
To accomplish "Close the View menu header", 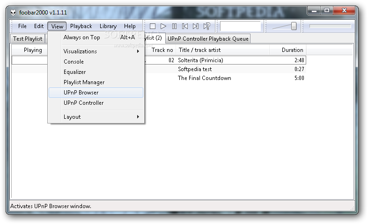I will tap(57, 26).
